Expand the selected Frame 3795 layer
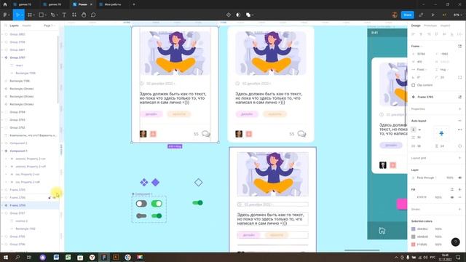Screen dimensions: 466x262 tap(2, 205)
